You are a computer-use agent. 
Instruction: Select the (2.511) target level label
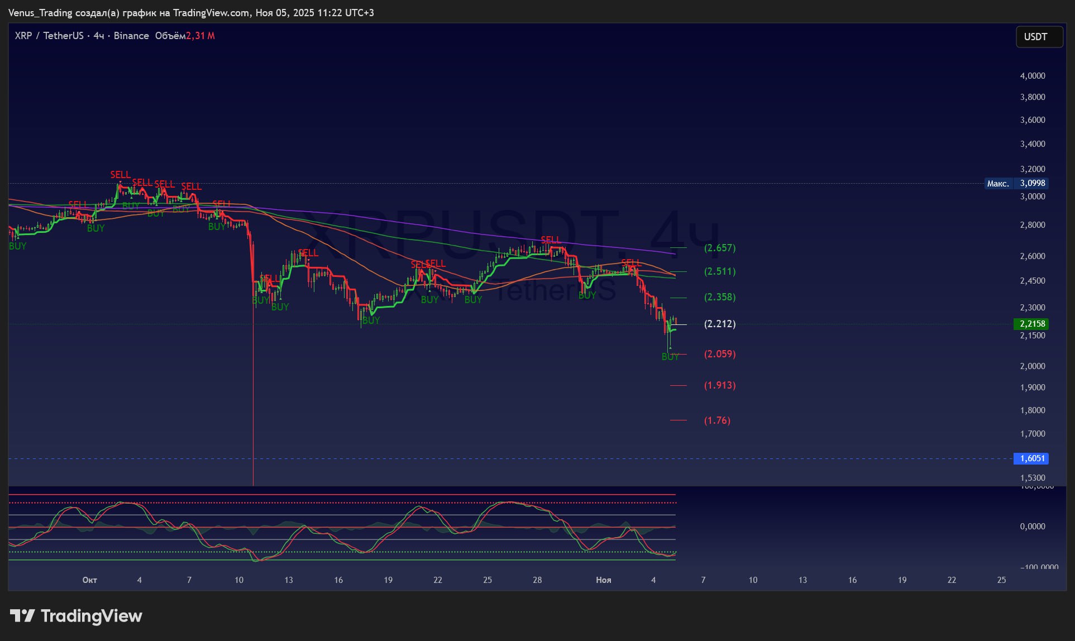pyautogui.click(x=719, y=271)
